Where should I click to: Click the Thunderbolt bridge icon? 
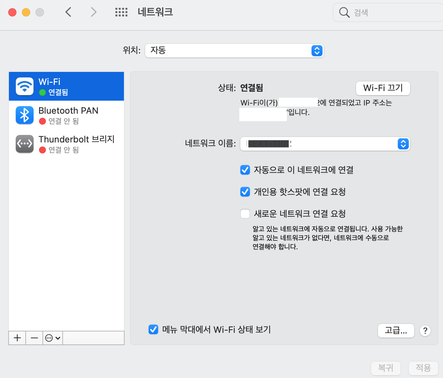click(25, 144)
